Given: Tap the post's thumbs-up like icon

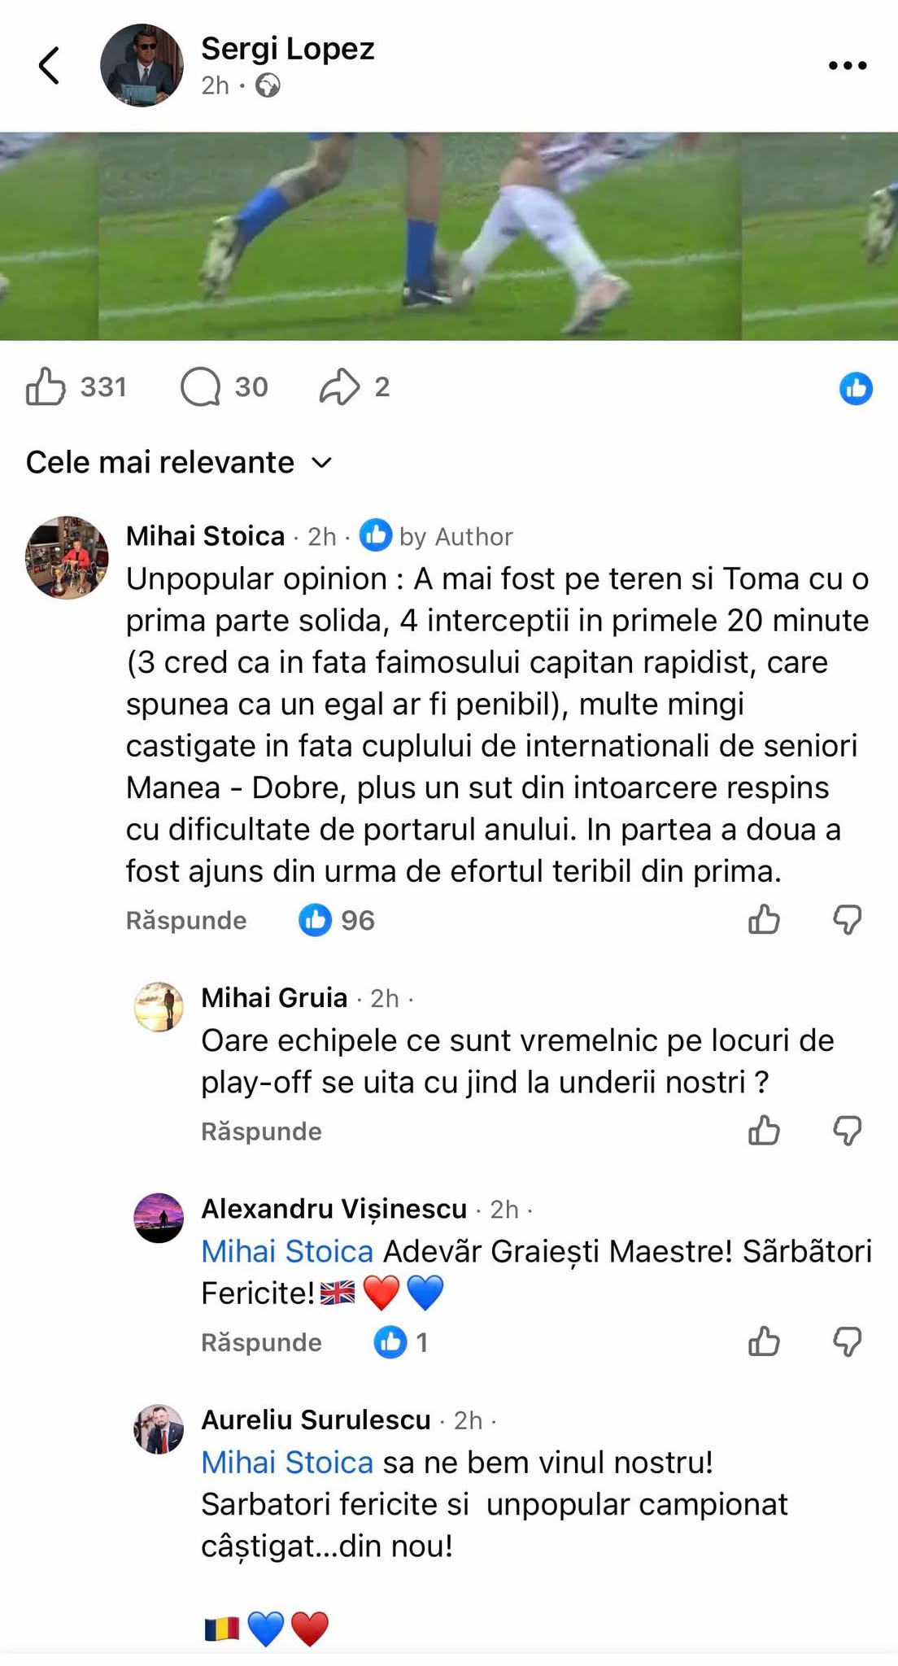Looking at the screenshot, I should 46,386.
